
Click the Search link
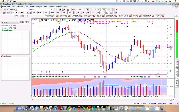click(31, 9)
